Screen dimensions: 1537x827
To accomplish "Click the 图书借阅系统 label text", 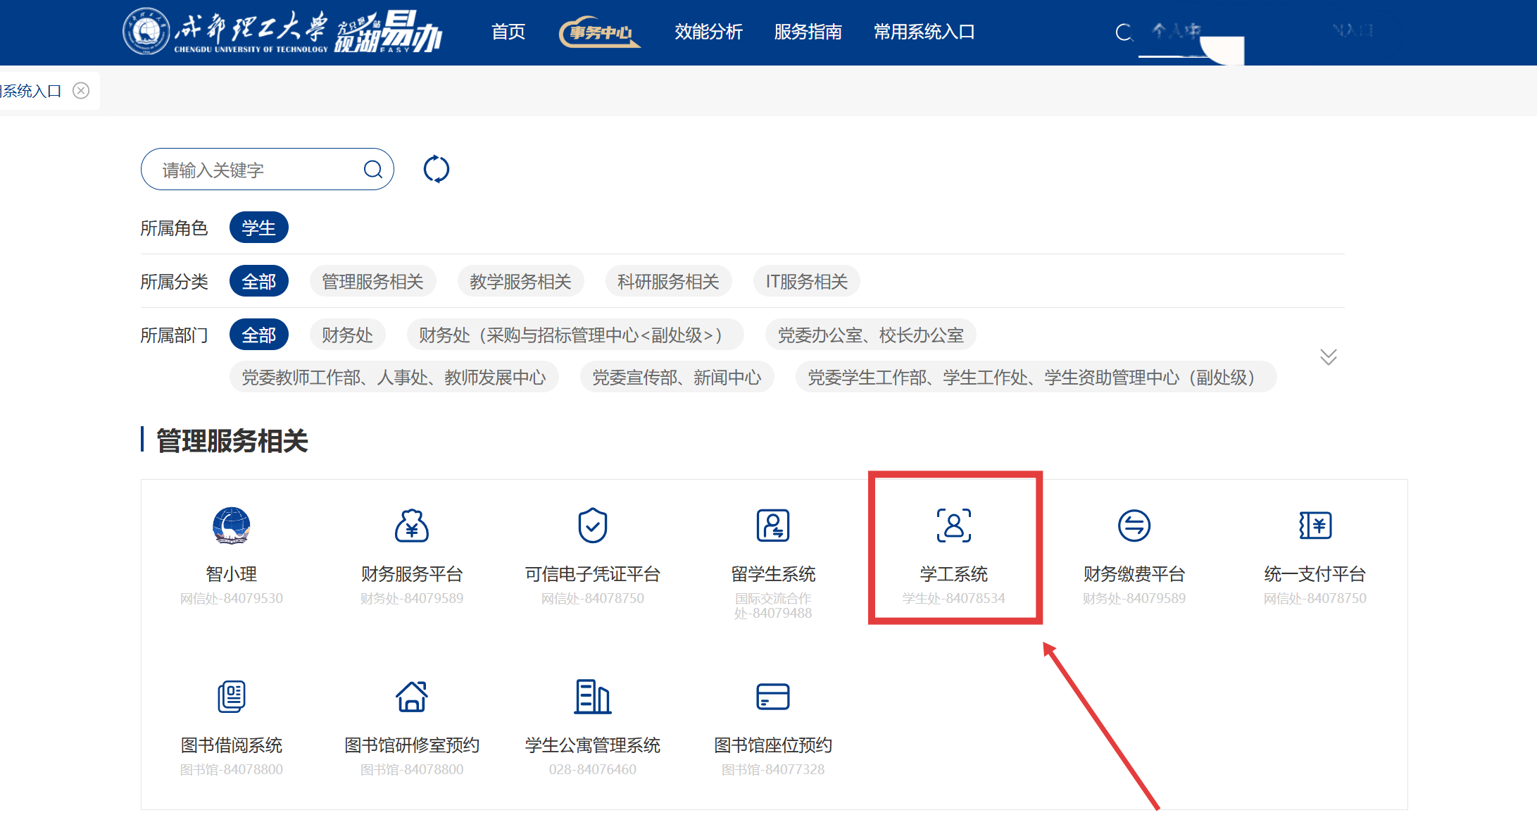I will pos(231,745).
